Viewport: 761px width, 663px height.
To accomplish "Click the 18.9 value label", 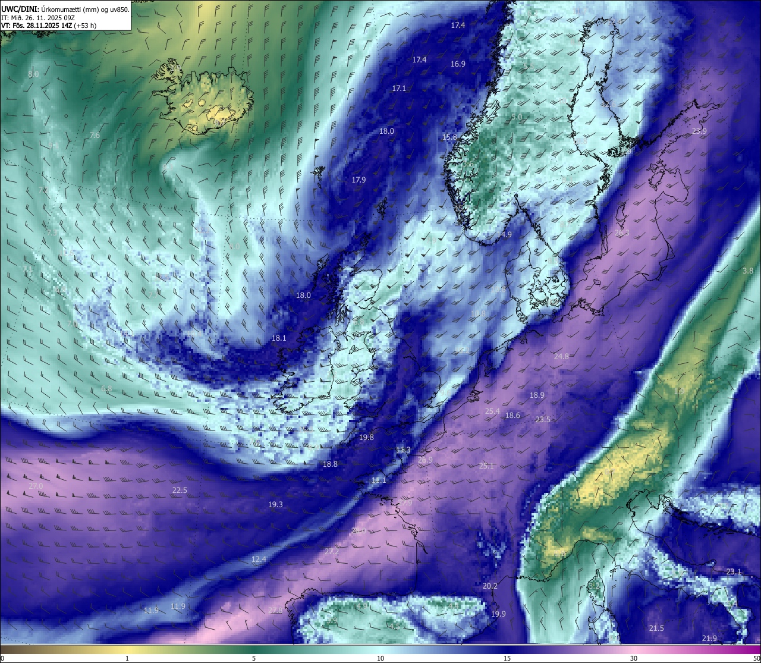I will click(x=537, y=395).
